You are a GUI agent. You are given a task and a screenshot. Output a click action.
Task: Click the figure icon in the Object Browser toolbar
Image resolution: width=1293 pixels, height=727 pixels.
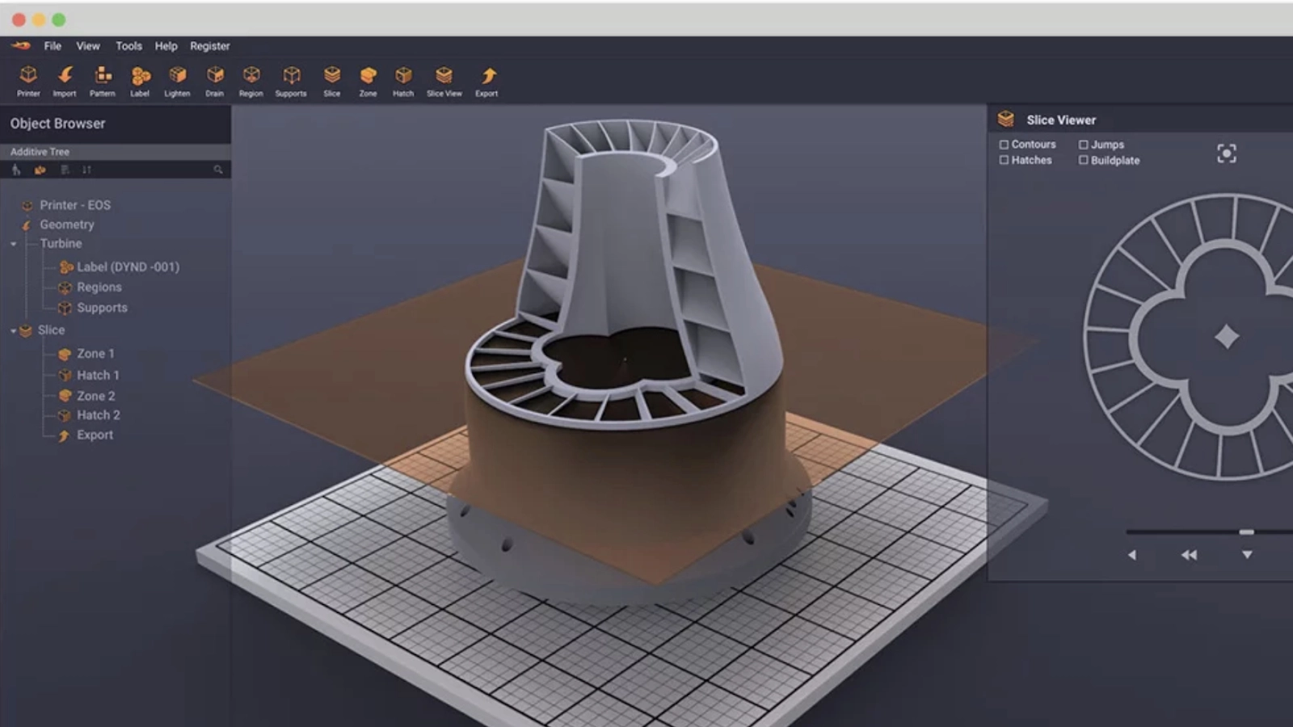click(x=16, y=170)
